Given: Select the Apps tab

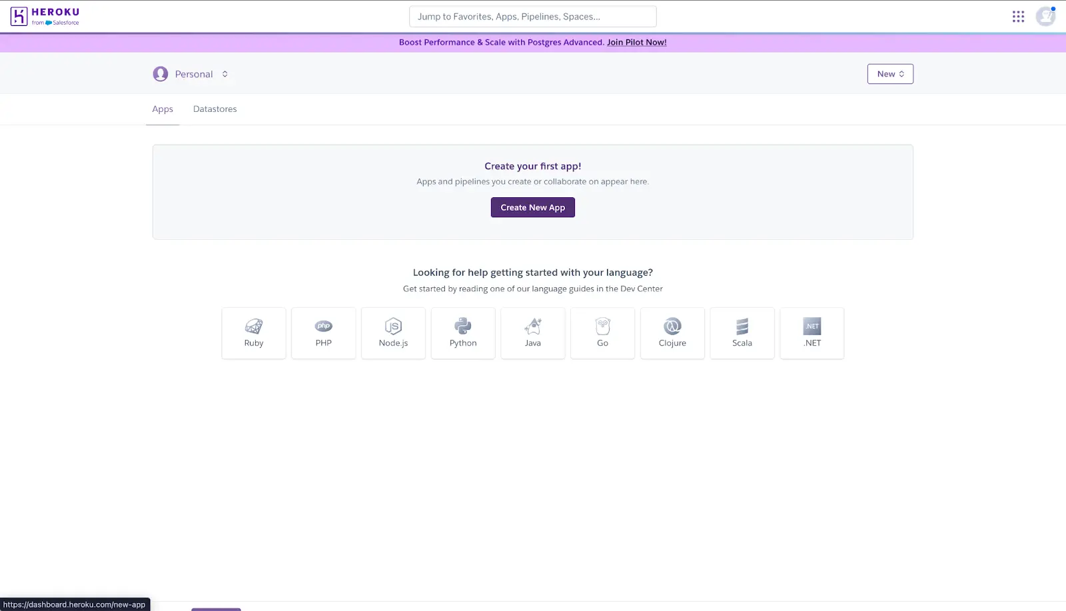Looking at the screenshot, I should coord(162,109).
